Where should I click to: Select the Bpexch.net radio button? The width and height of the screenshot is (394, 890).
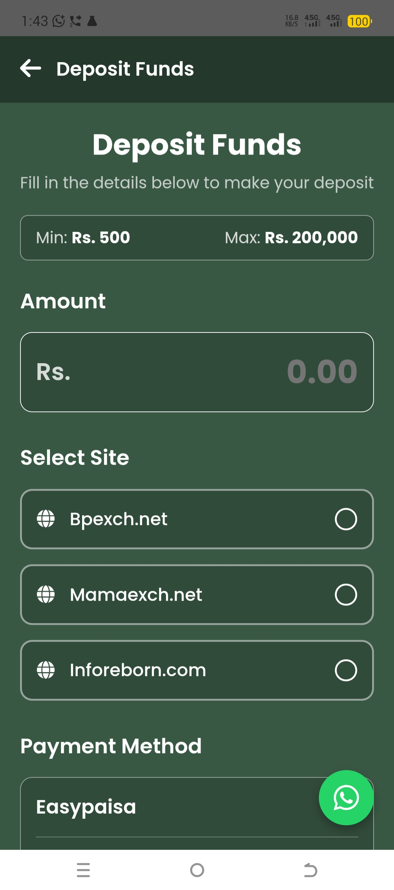pos(346,518)
